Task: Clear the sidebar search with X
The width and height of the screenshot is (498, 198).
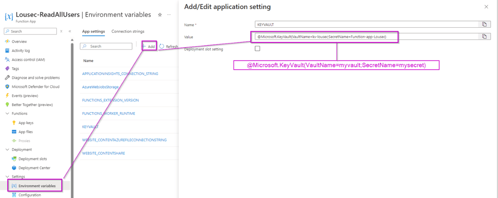Action: tap(61, 31)
